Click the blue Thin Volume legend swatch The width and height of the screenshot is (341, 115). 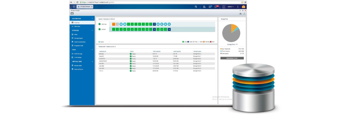(x=221, y=51)
